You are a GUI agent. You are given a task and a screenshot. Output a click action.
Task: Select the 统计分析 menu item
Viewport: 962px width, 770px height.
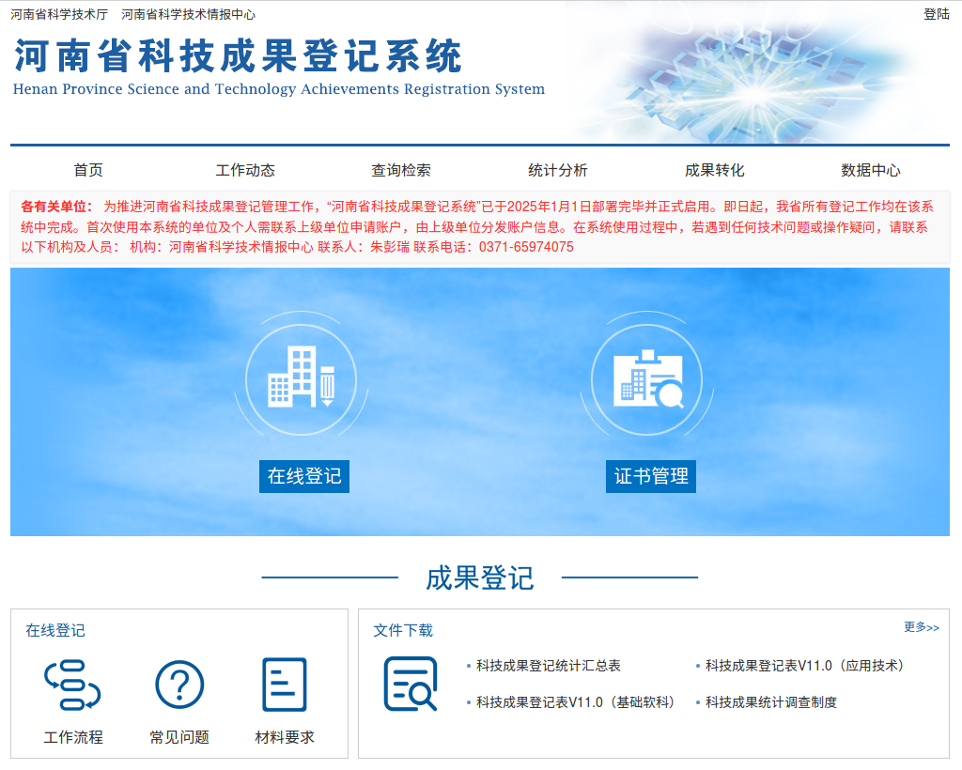click(x=558, y=170)
